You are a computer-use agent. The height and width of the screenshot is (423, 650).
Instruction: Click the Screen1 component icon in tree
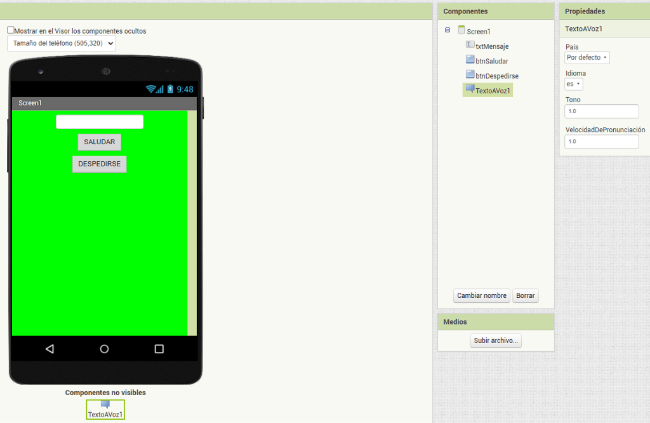(x=461, y=30)
